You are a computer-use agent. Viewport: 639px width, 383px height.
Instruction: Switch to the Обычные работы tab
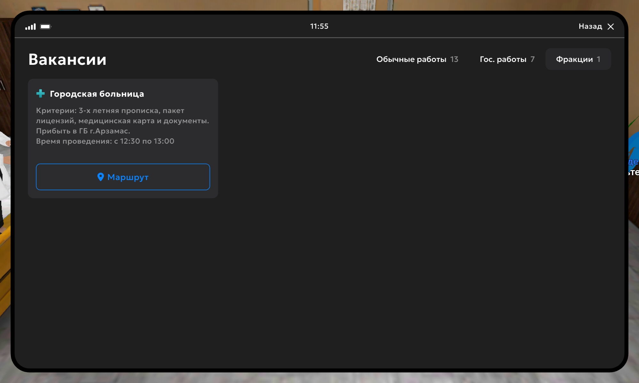click(411, 59)
